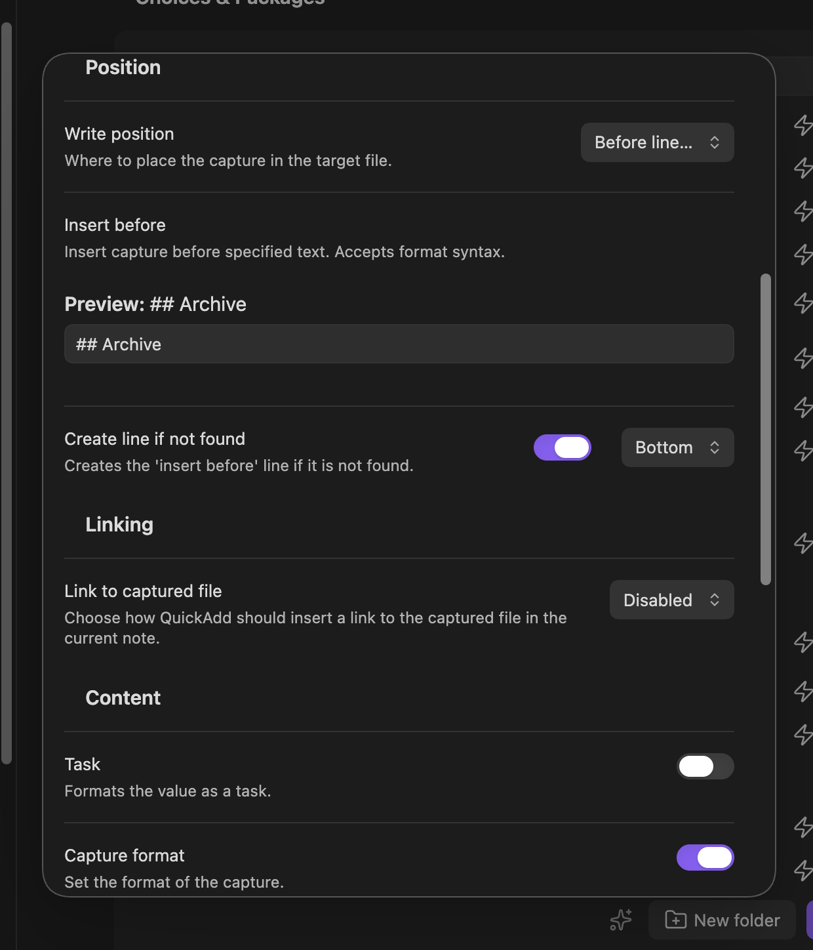Enable the Task format toggle
The height and width of the screenshot is (950, 813).
coord(705,766)
